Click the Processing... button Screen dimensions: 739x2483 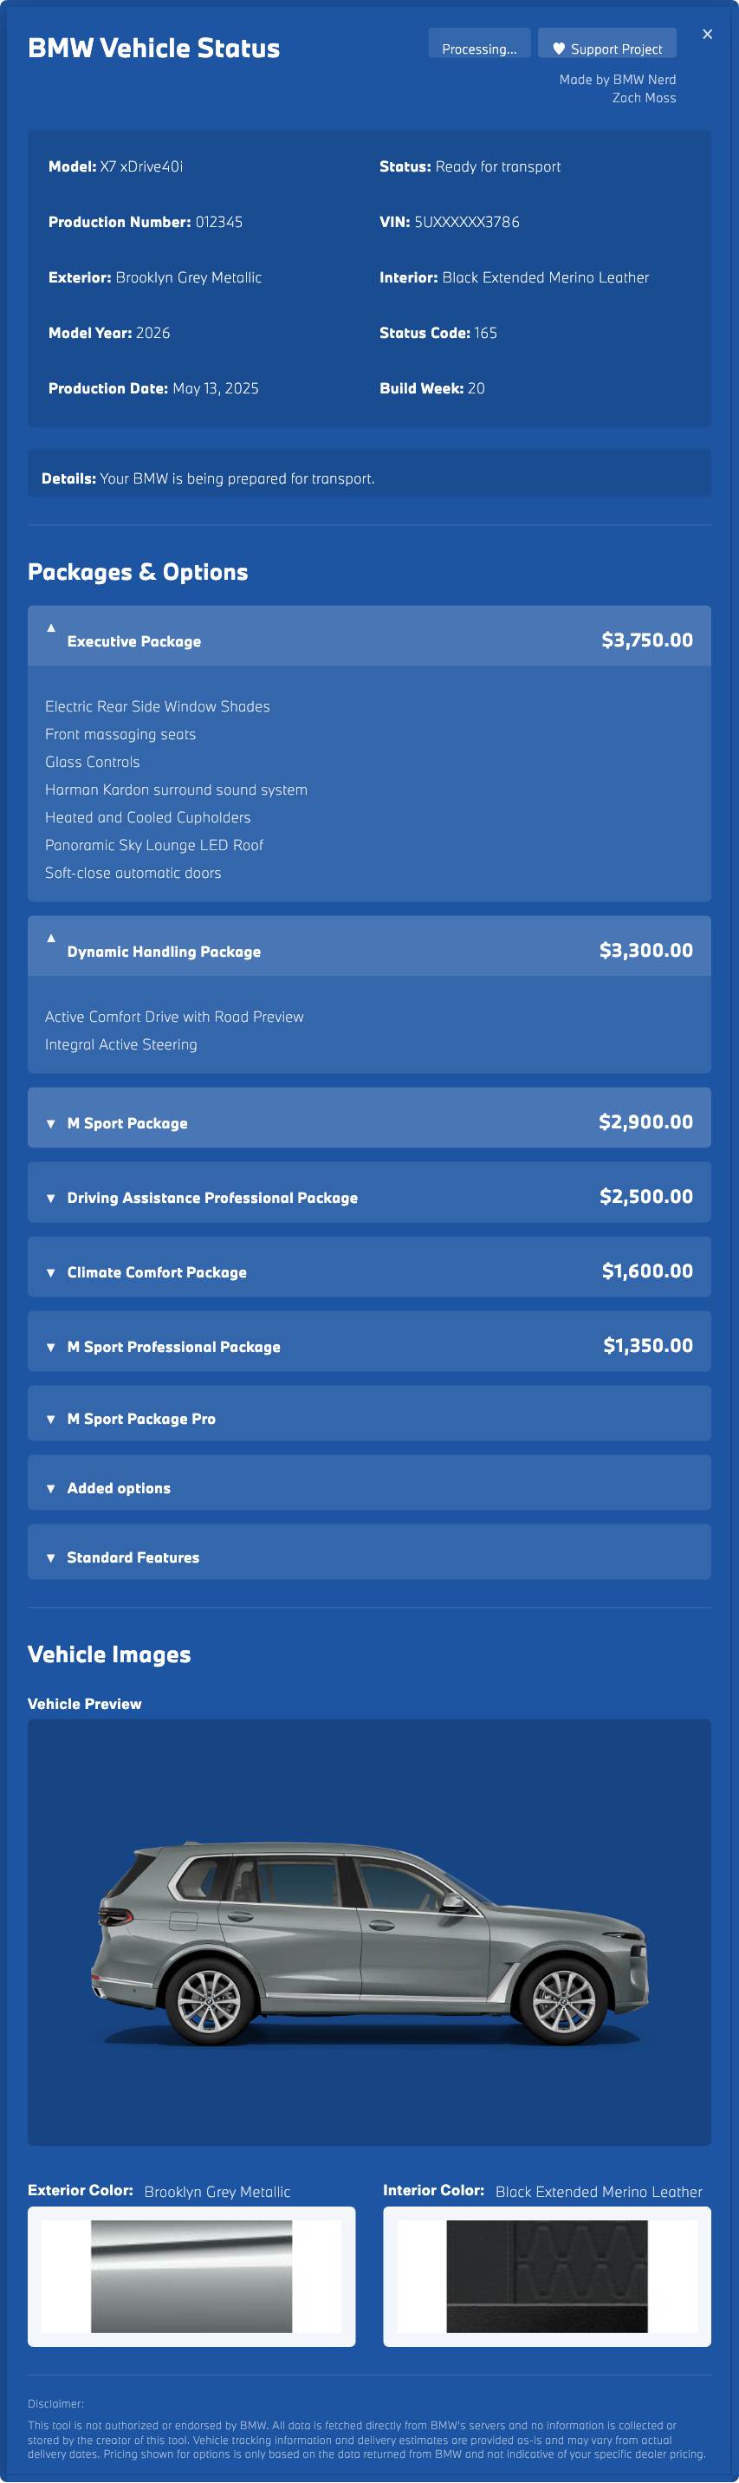point(479,49)
